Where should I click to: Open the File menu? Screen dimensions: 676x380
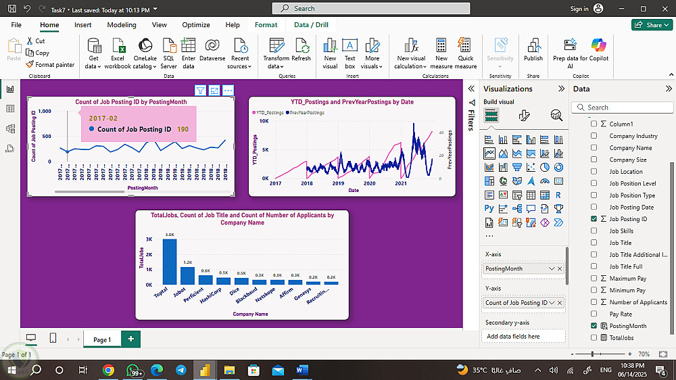[x=16, y=25]
